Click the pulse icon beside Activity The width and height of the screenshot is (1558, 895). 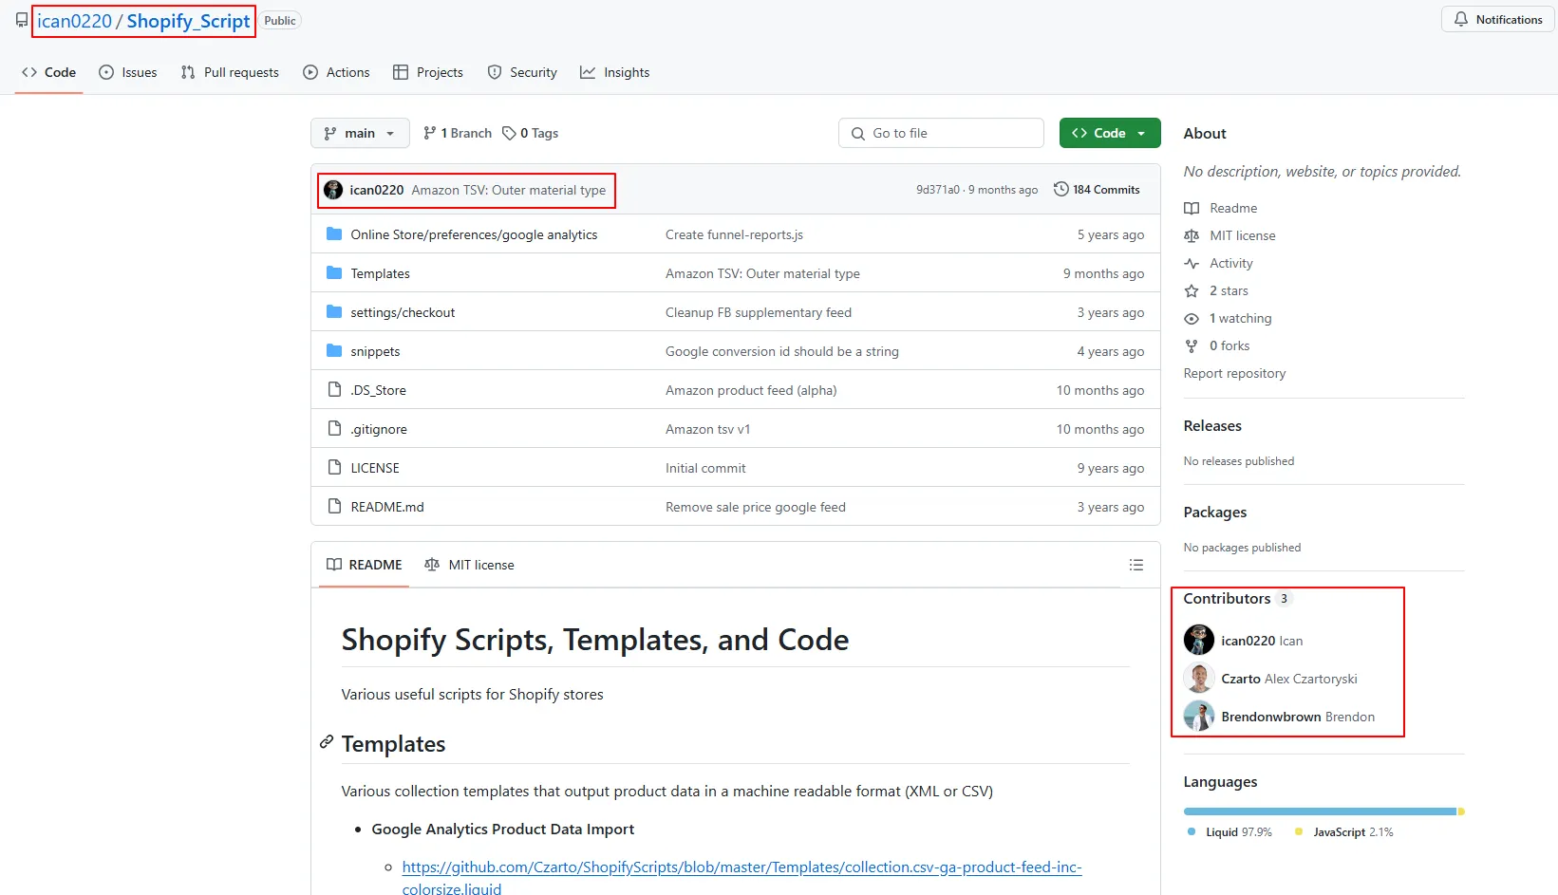(1192, 264)
